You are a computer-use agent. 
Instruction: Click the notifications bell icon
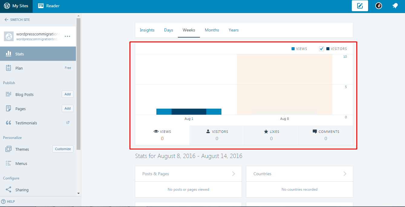tap(395, 6)
